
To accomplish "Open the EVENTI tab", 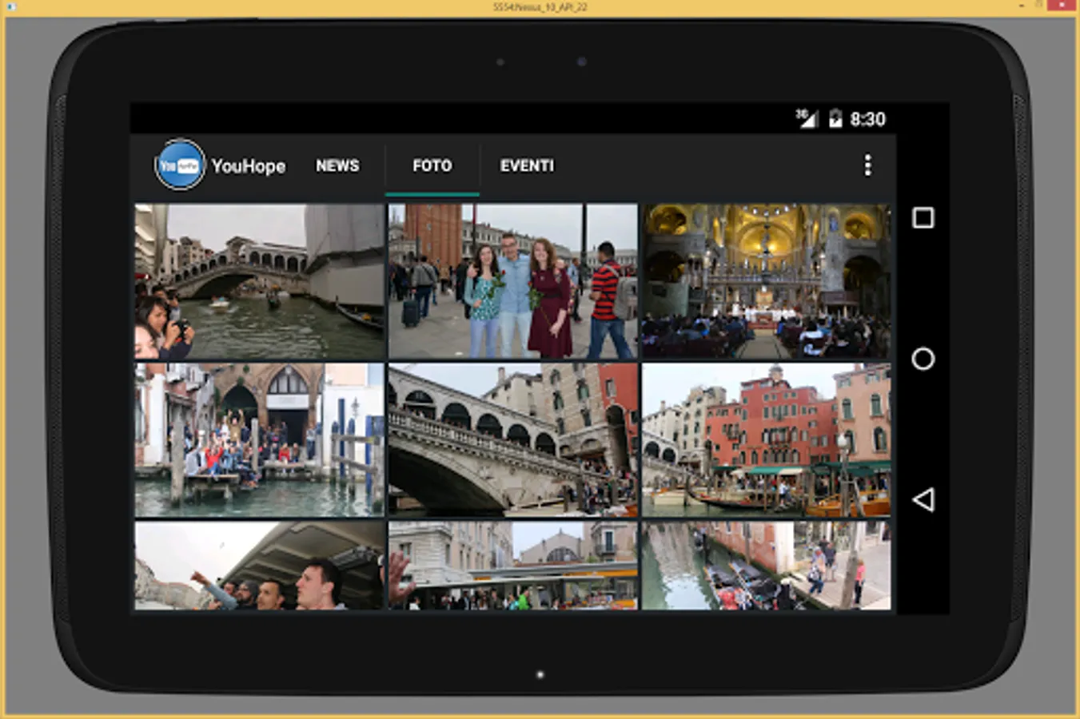I will pyautogui.click(x=527, y=165).
